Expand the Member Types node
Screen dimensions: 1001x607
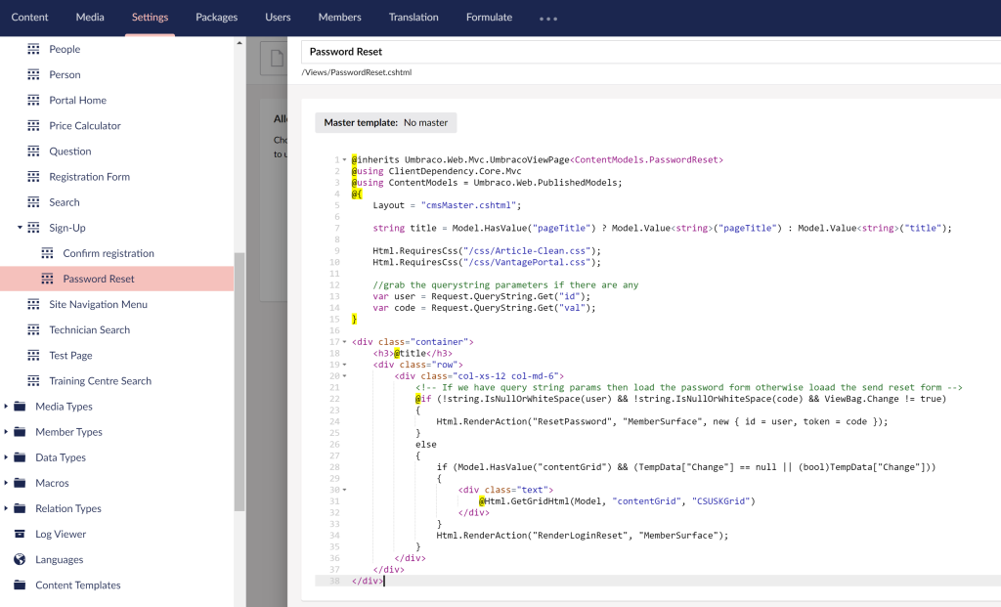tap(6, 431)
